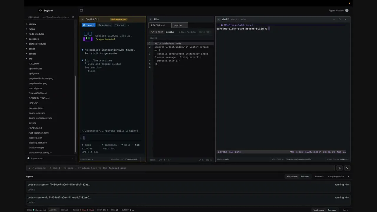The width and height of the screenshot is (377, 212).
Task: Open .DS_Store in the file tree
Action: (34, 64)
